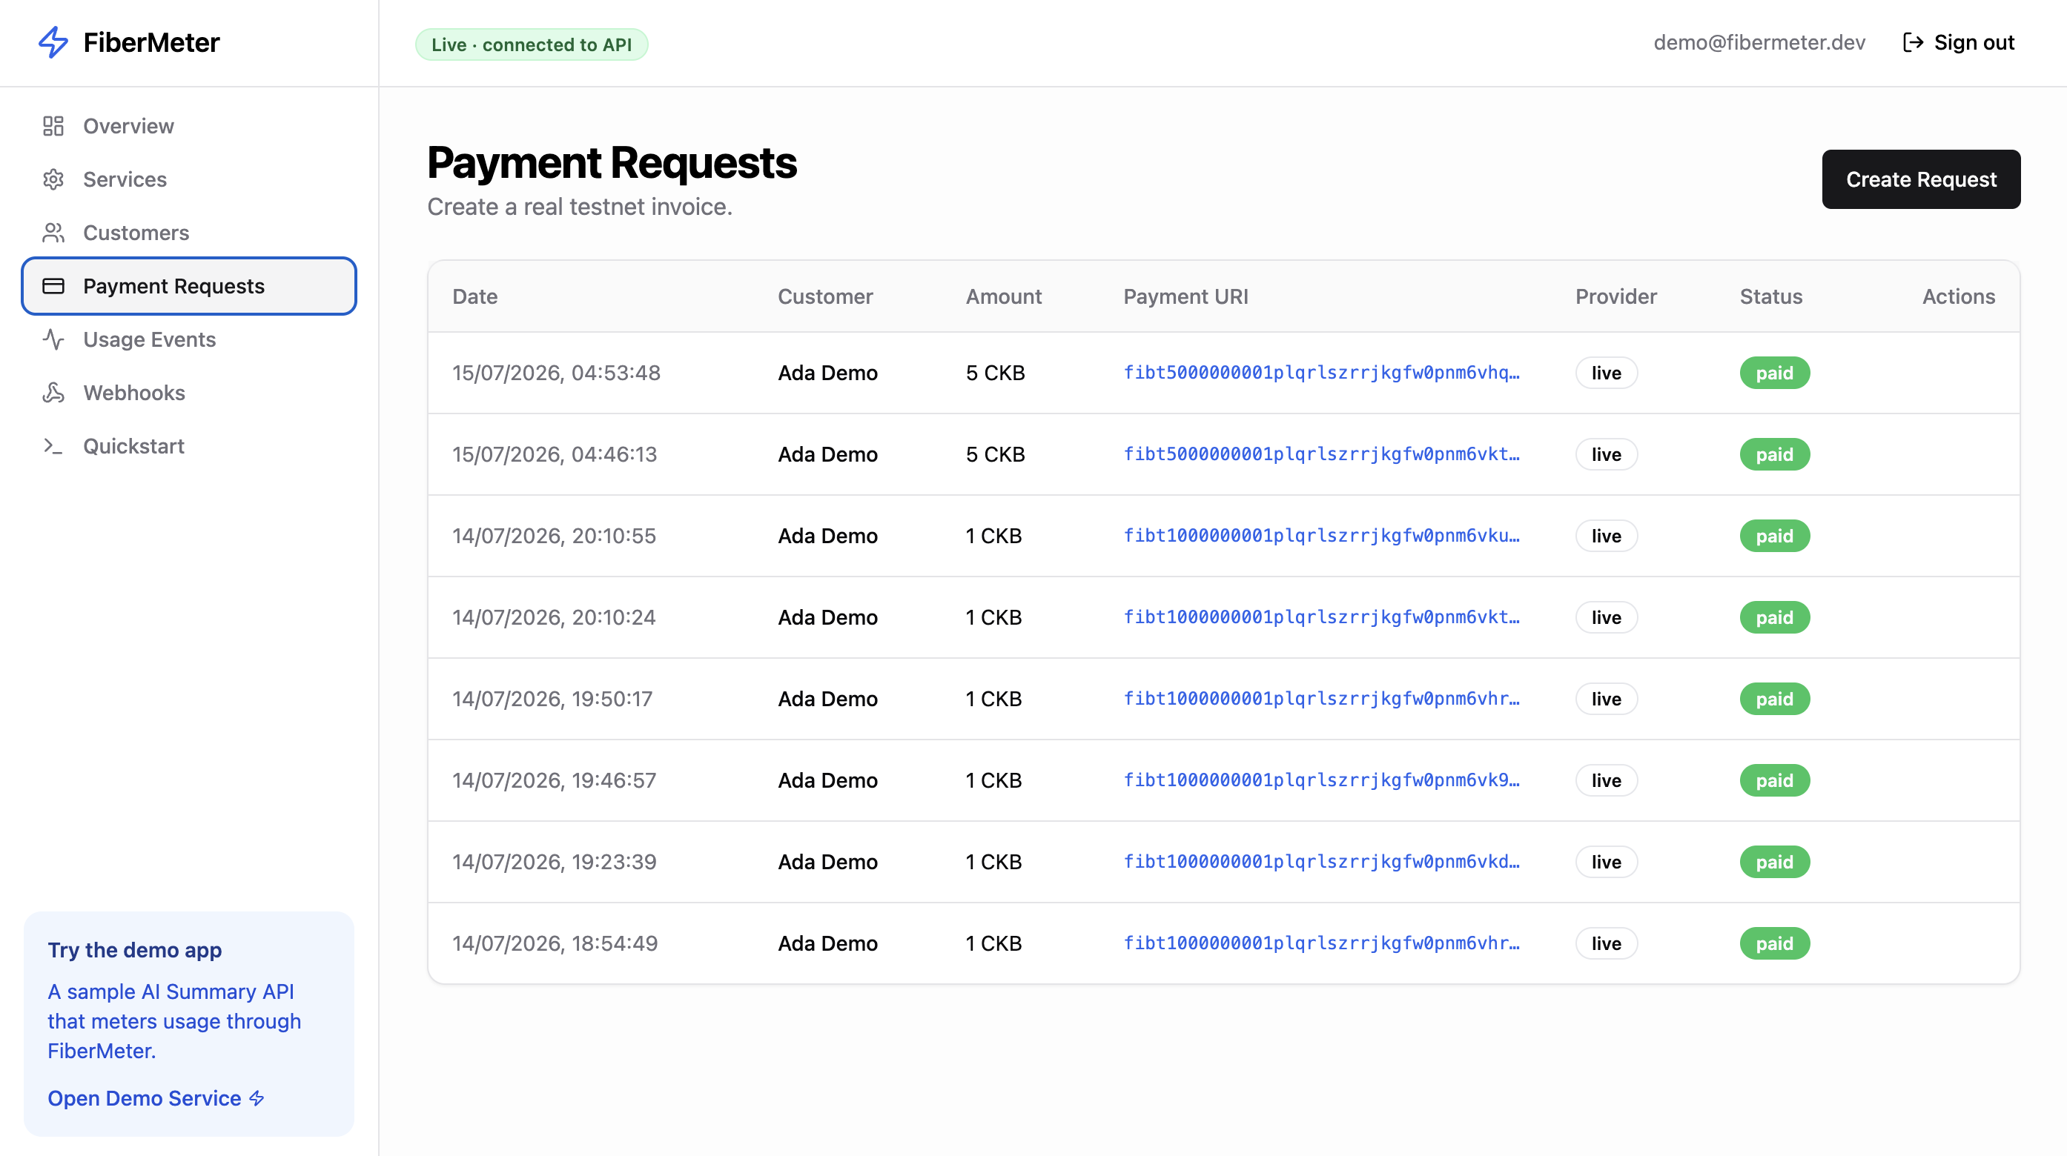This screenshot has height=1156, width=2067.
Task: Click the Quickstart terminal prompt icon
Action: [x=53, y=446]
